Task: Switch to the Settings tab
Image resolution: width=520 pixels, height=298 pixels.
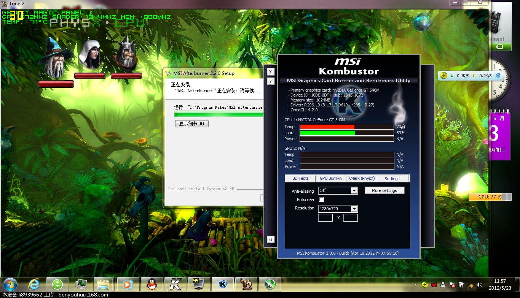Action: click(x=392, y=178)
